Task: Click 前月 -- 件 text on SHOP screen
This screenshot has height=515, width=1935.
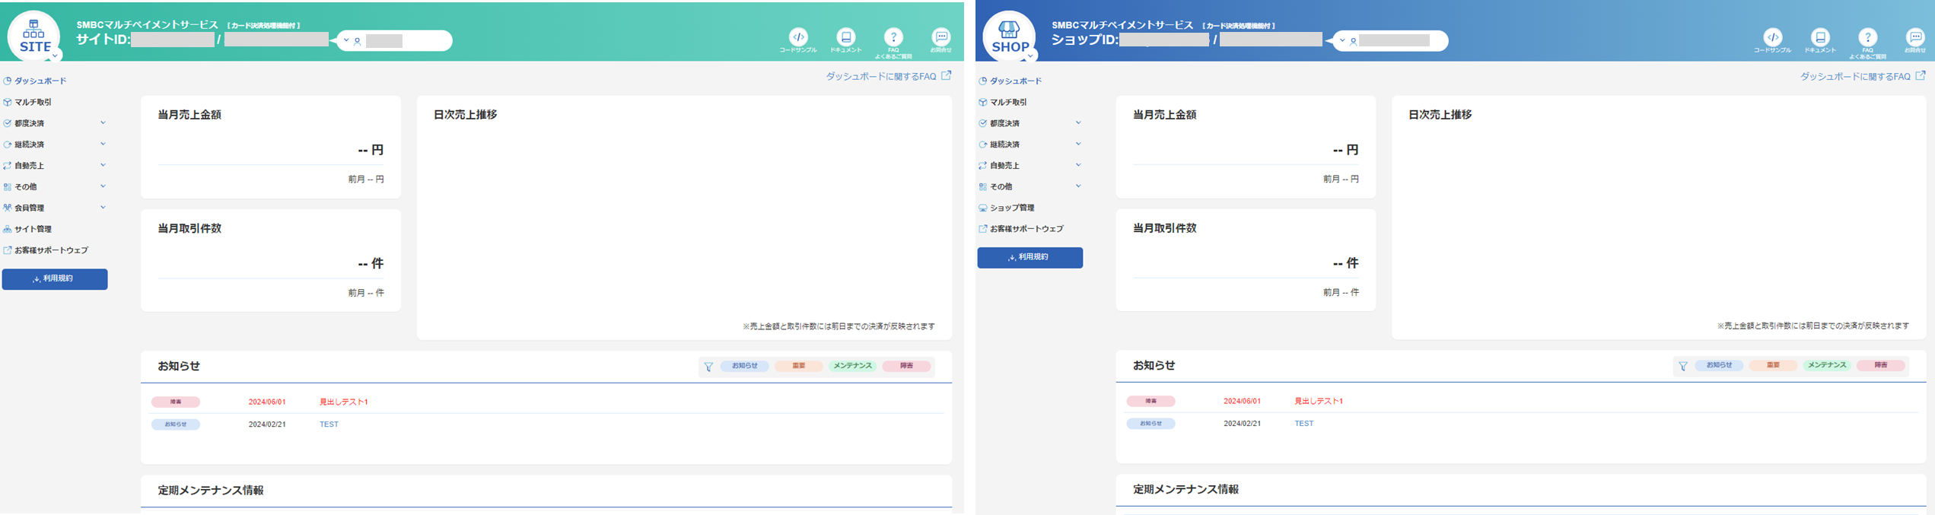Action: point(1341,293)
